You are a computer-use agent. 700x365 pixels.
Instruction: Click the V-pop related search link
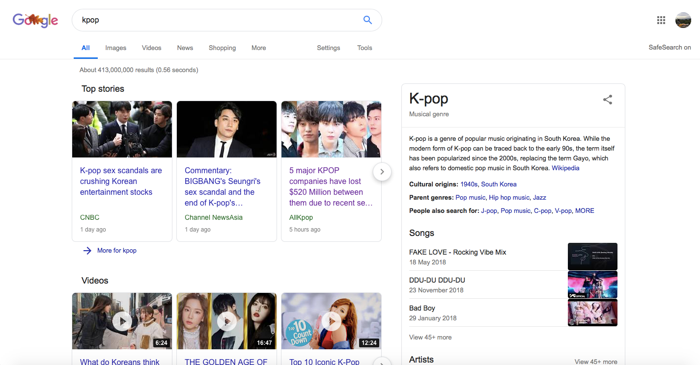(x=563, y=211)
